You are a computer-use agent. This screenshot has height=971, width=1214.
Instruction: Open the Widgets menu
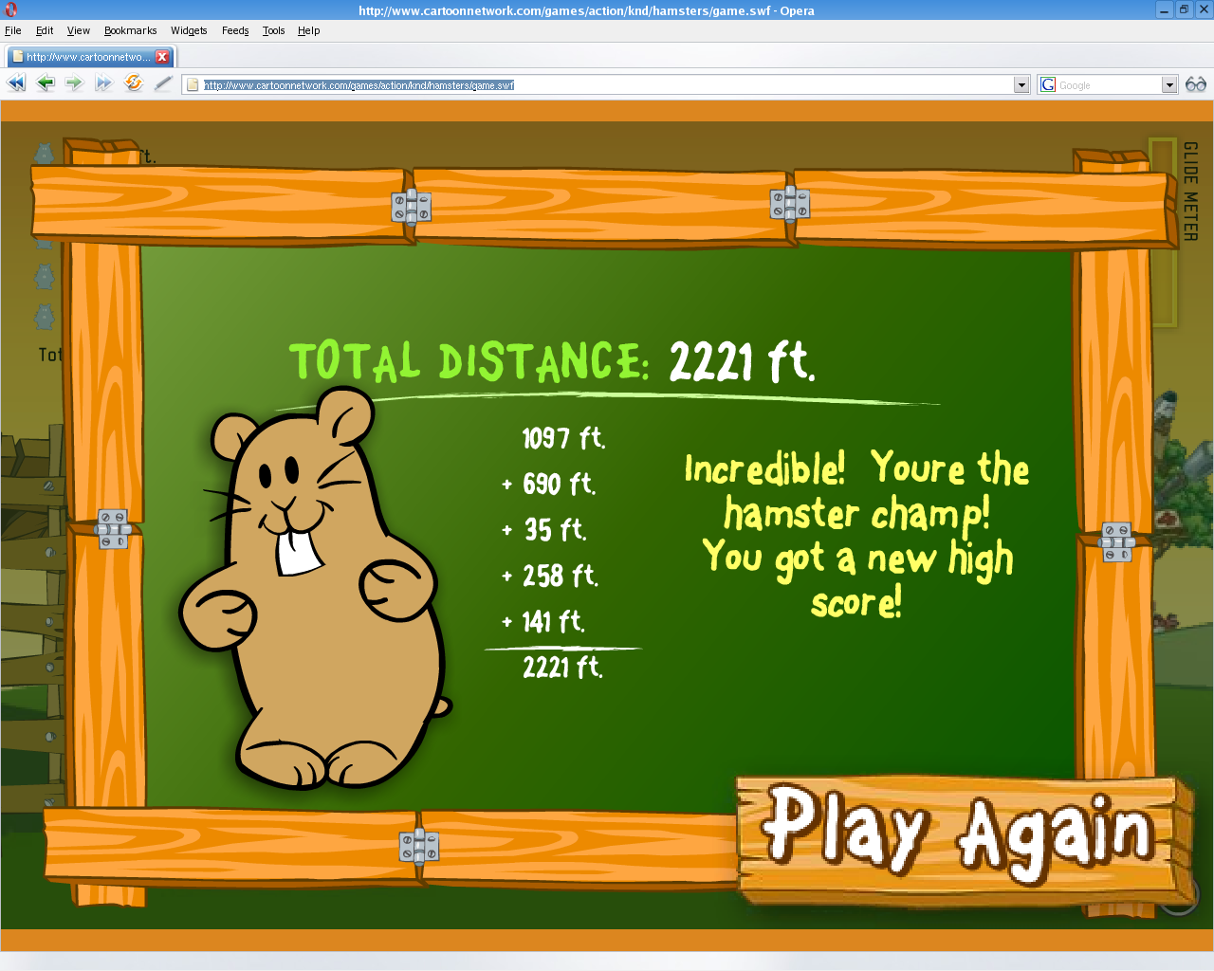pyautogui.click(x=189, y=30)
